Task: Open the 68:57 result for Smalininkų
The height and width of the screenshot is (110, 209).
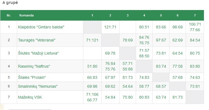Action: pyautogui.click(x=161, y=86)
